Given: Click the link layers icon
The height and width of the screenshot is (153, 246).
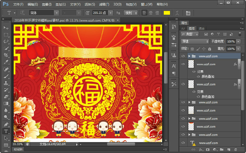Looking at the screenshot, I should pos(193,149).
